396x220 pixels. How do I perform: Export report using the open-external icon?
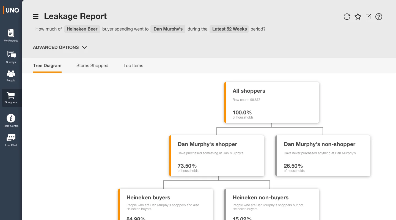(x=369, y=17)
